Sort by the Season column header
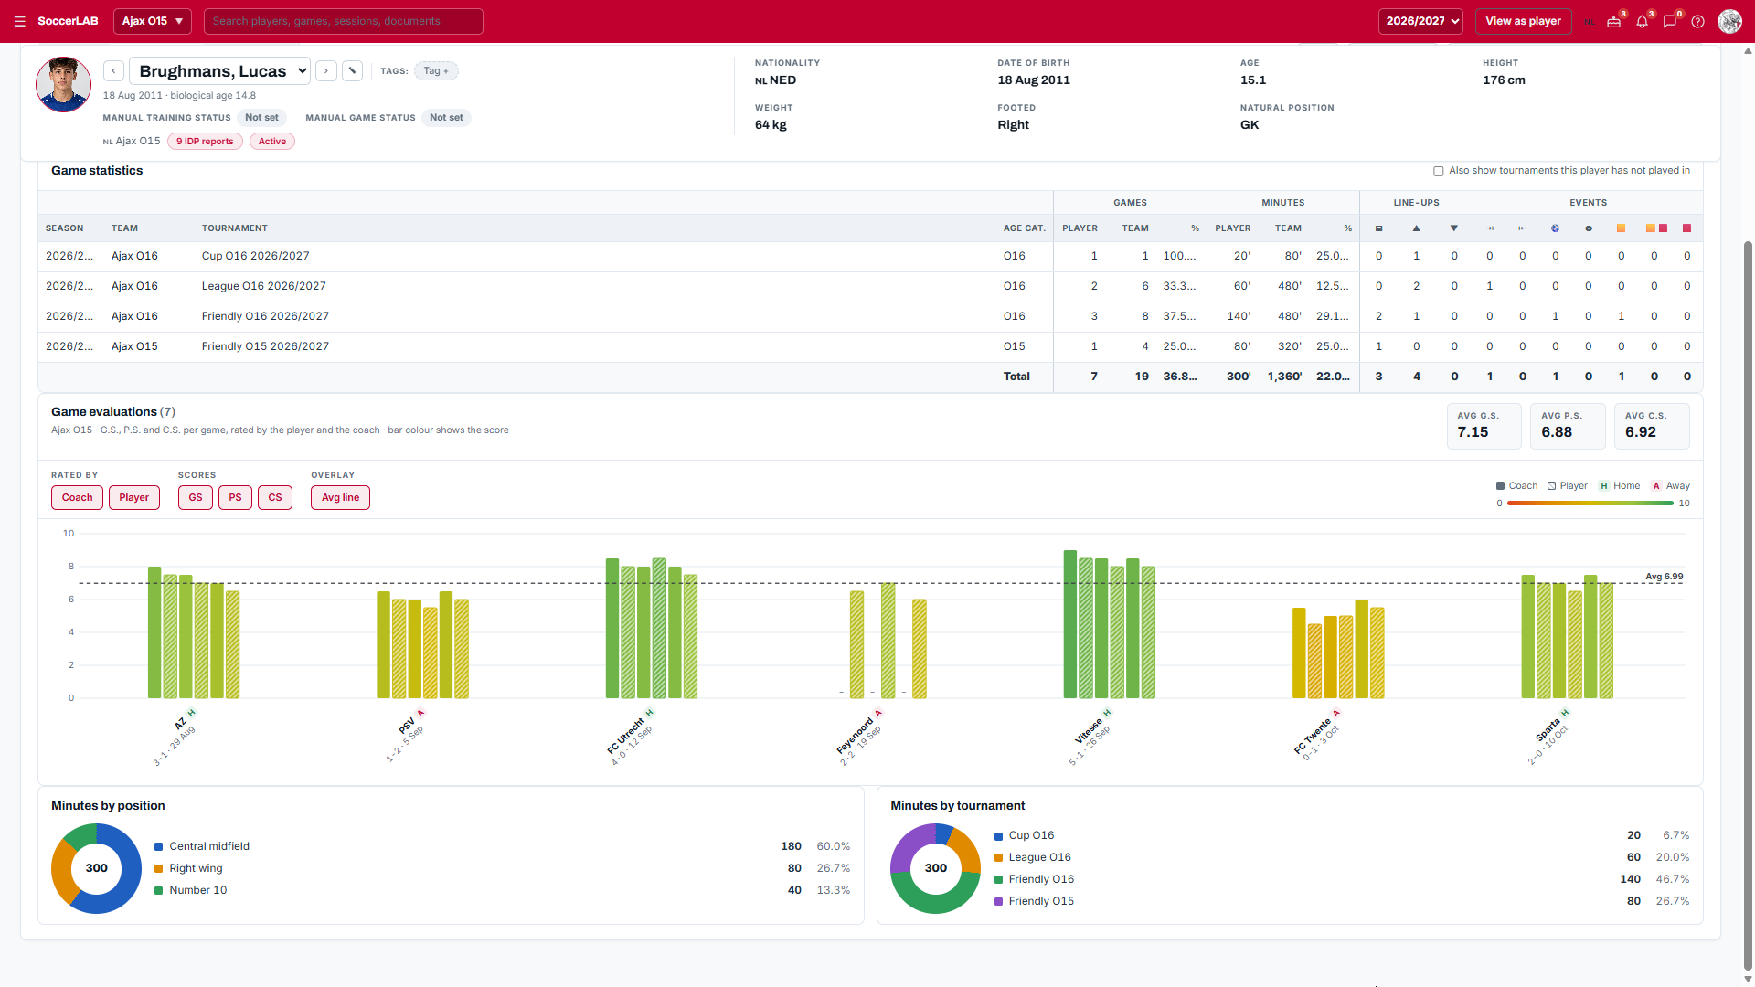The height and width of the screenshot is (987, 1755). [x=64, y=228]
